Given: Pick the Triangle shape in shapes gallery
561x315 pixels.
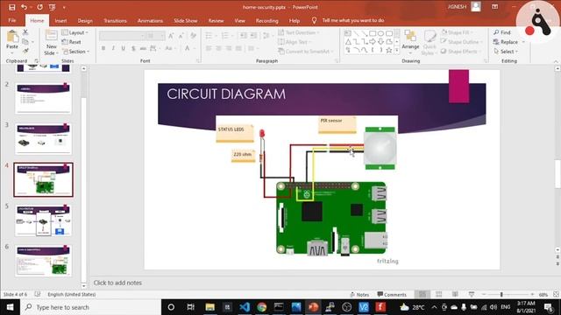Looking at the screenshot, I should point(348,42).
